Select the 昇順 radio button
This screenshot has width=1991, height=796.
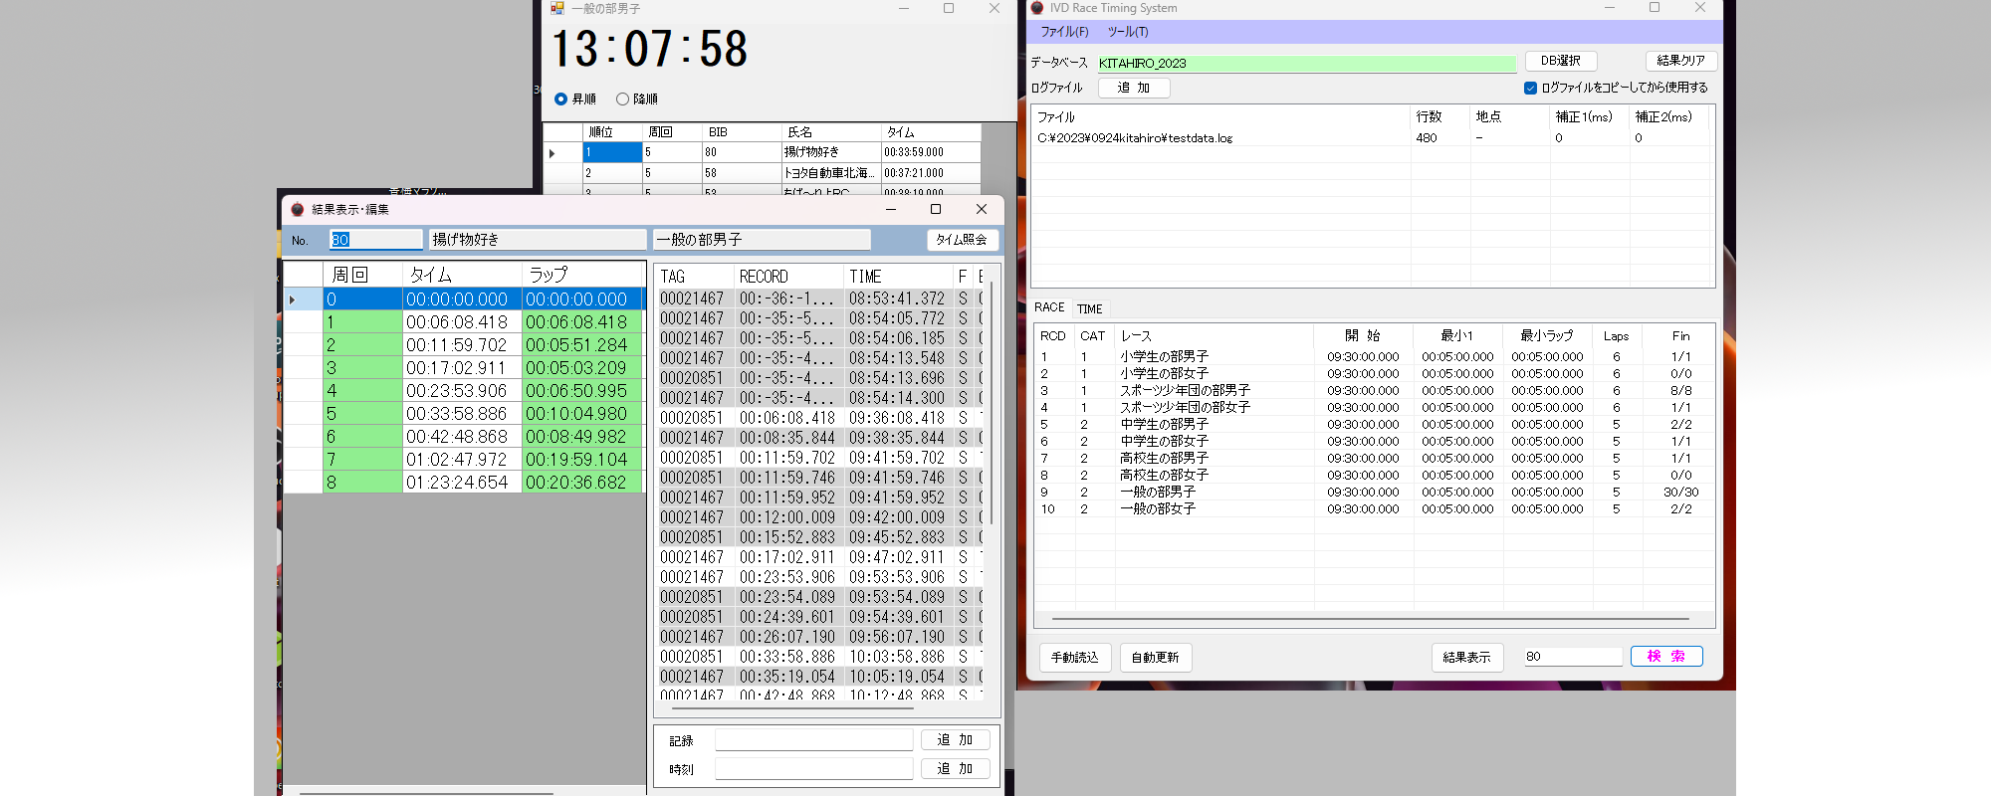point(561,99)
